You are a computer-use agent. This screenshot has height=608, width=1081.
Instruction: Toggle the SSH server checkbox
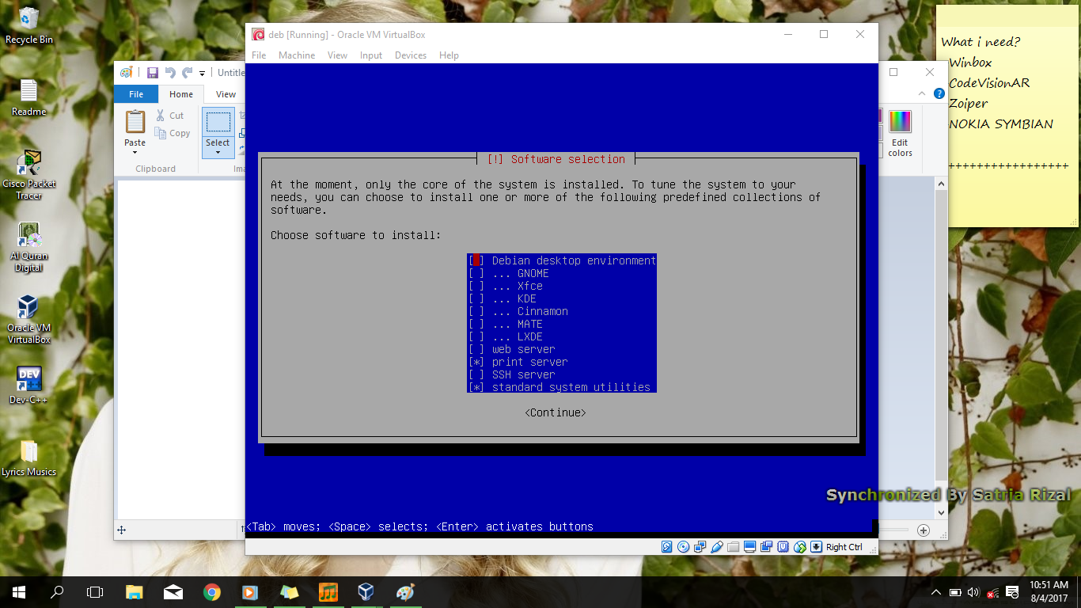[x=476, y=374]
